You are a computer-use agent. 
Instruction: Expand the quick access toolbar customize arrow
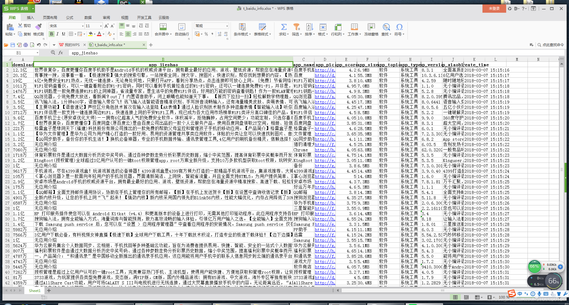pyautogui.click(x=54, y=45)
